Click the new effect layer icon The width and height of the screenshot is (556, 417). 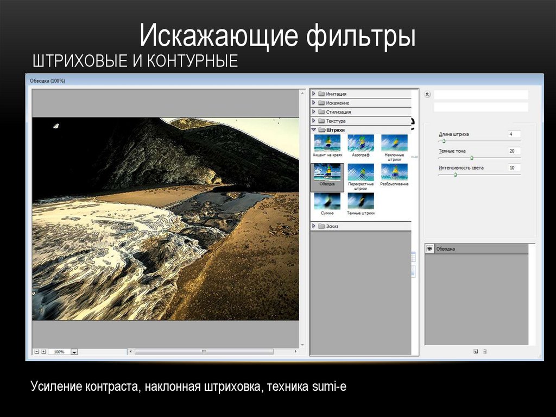(476, 351)
